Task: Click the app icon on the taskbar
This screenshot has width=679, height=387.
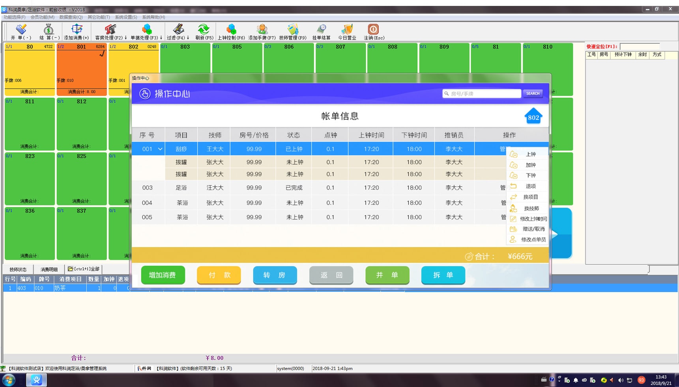Action: tap(37, 380)
